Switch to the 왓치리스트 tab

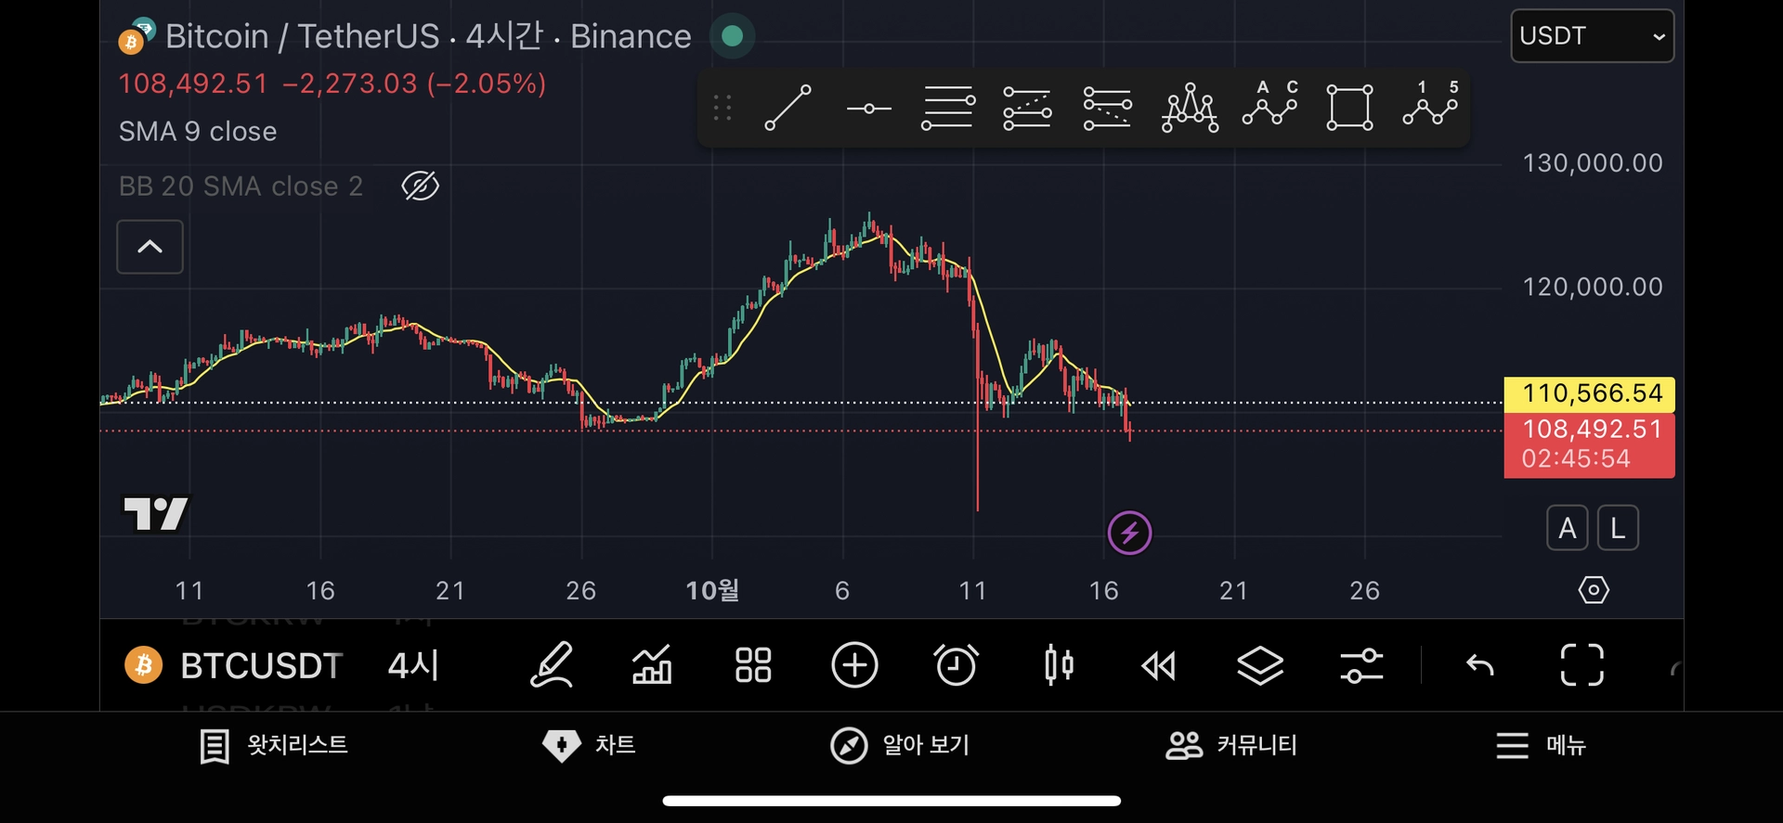274,745
